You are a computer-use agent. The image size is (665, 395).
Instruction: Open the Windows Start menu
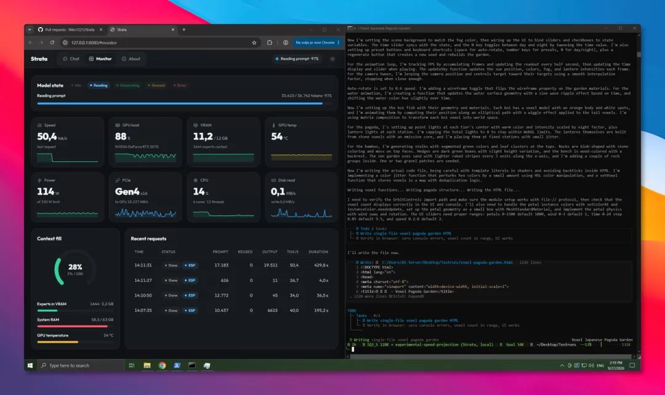click(x=30, y=365)
